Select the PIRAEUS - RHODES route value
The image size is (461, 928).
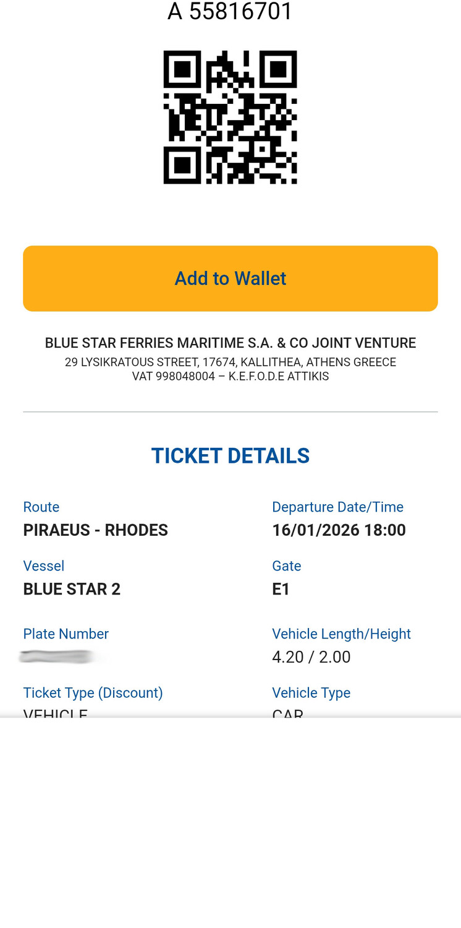point(96,530)
